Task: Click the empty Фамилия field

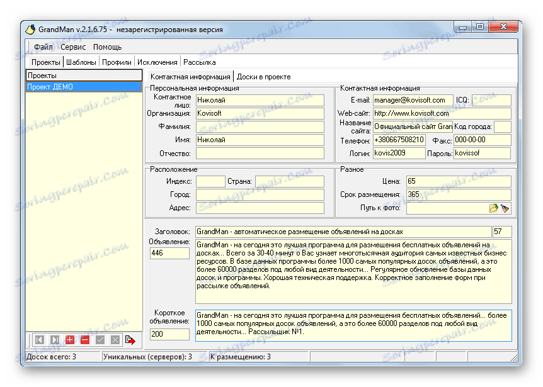Action: click(260, 126)
